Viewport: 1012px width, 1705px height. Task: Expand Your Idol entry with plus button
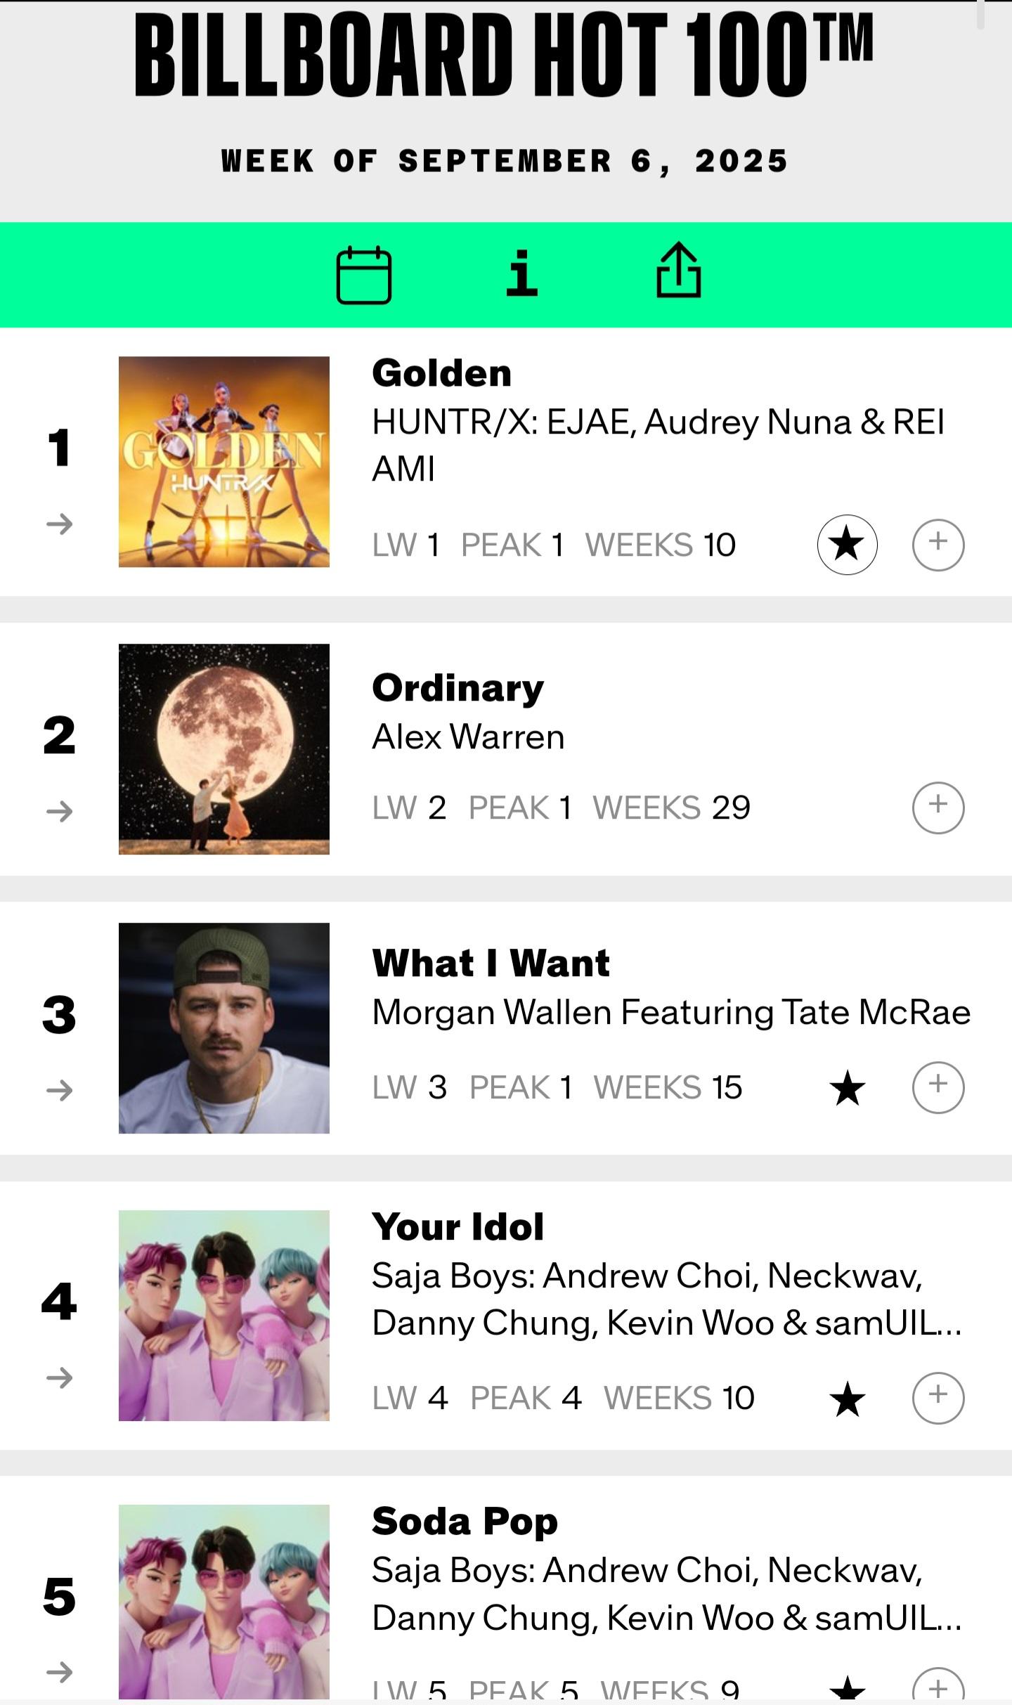938,1398
